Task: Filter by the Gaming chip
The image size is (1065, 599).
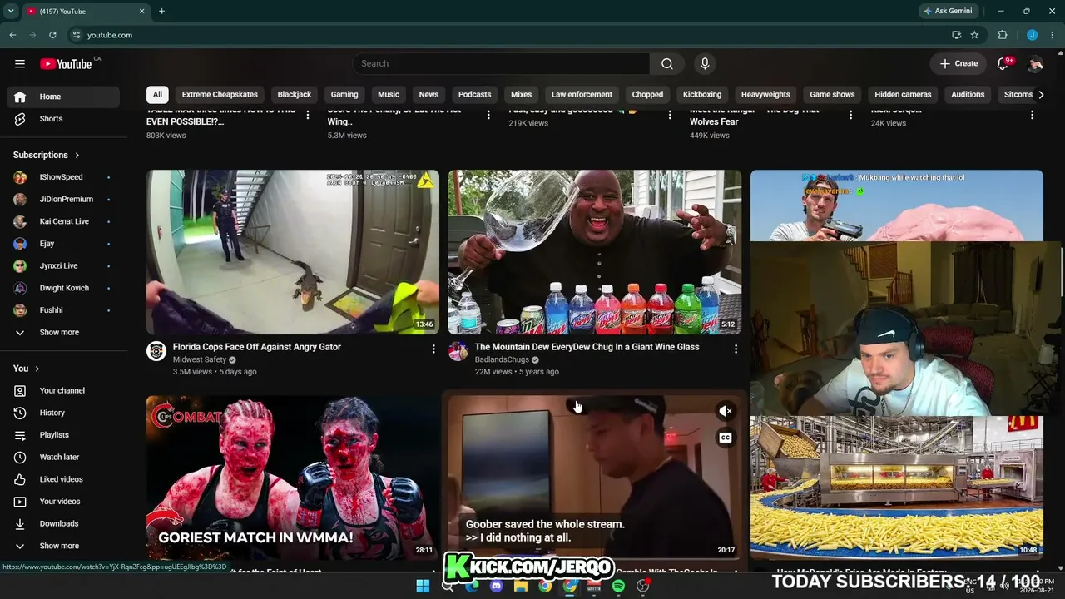Action: 344,94
